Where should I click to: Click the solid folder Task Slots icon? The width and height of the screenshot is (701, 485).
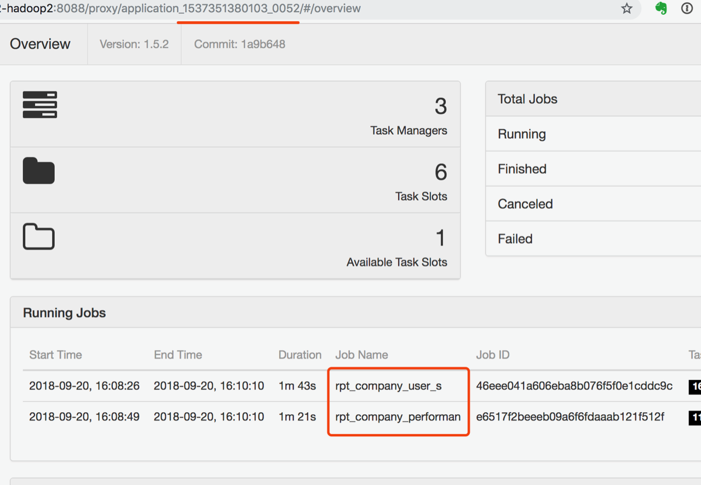(x=39, y=171)
